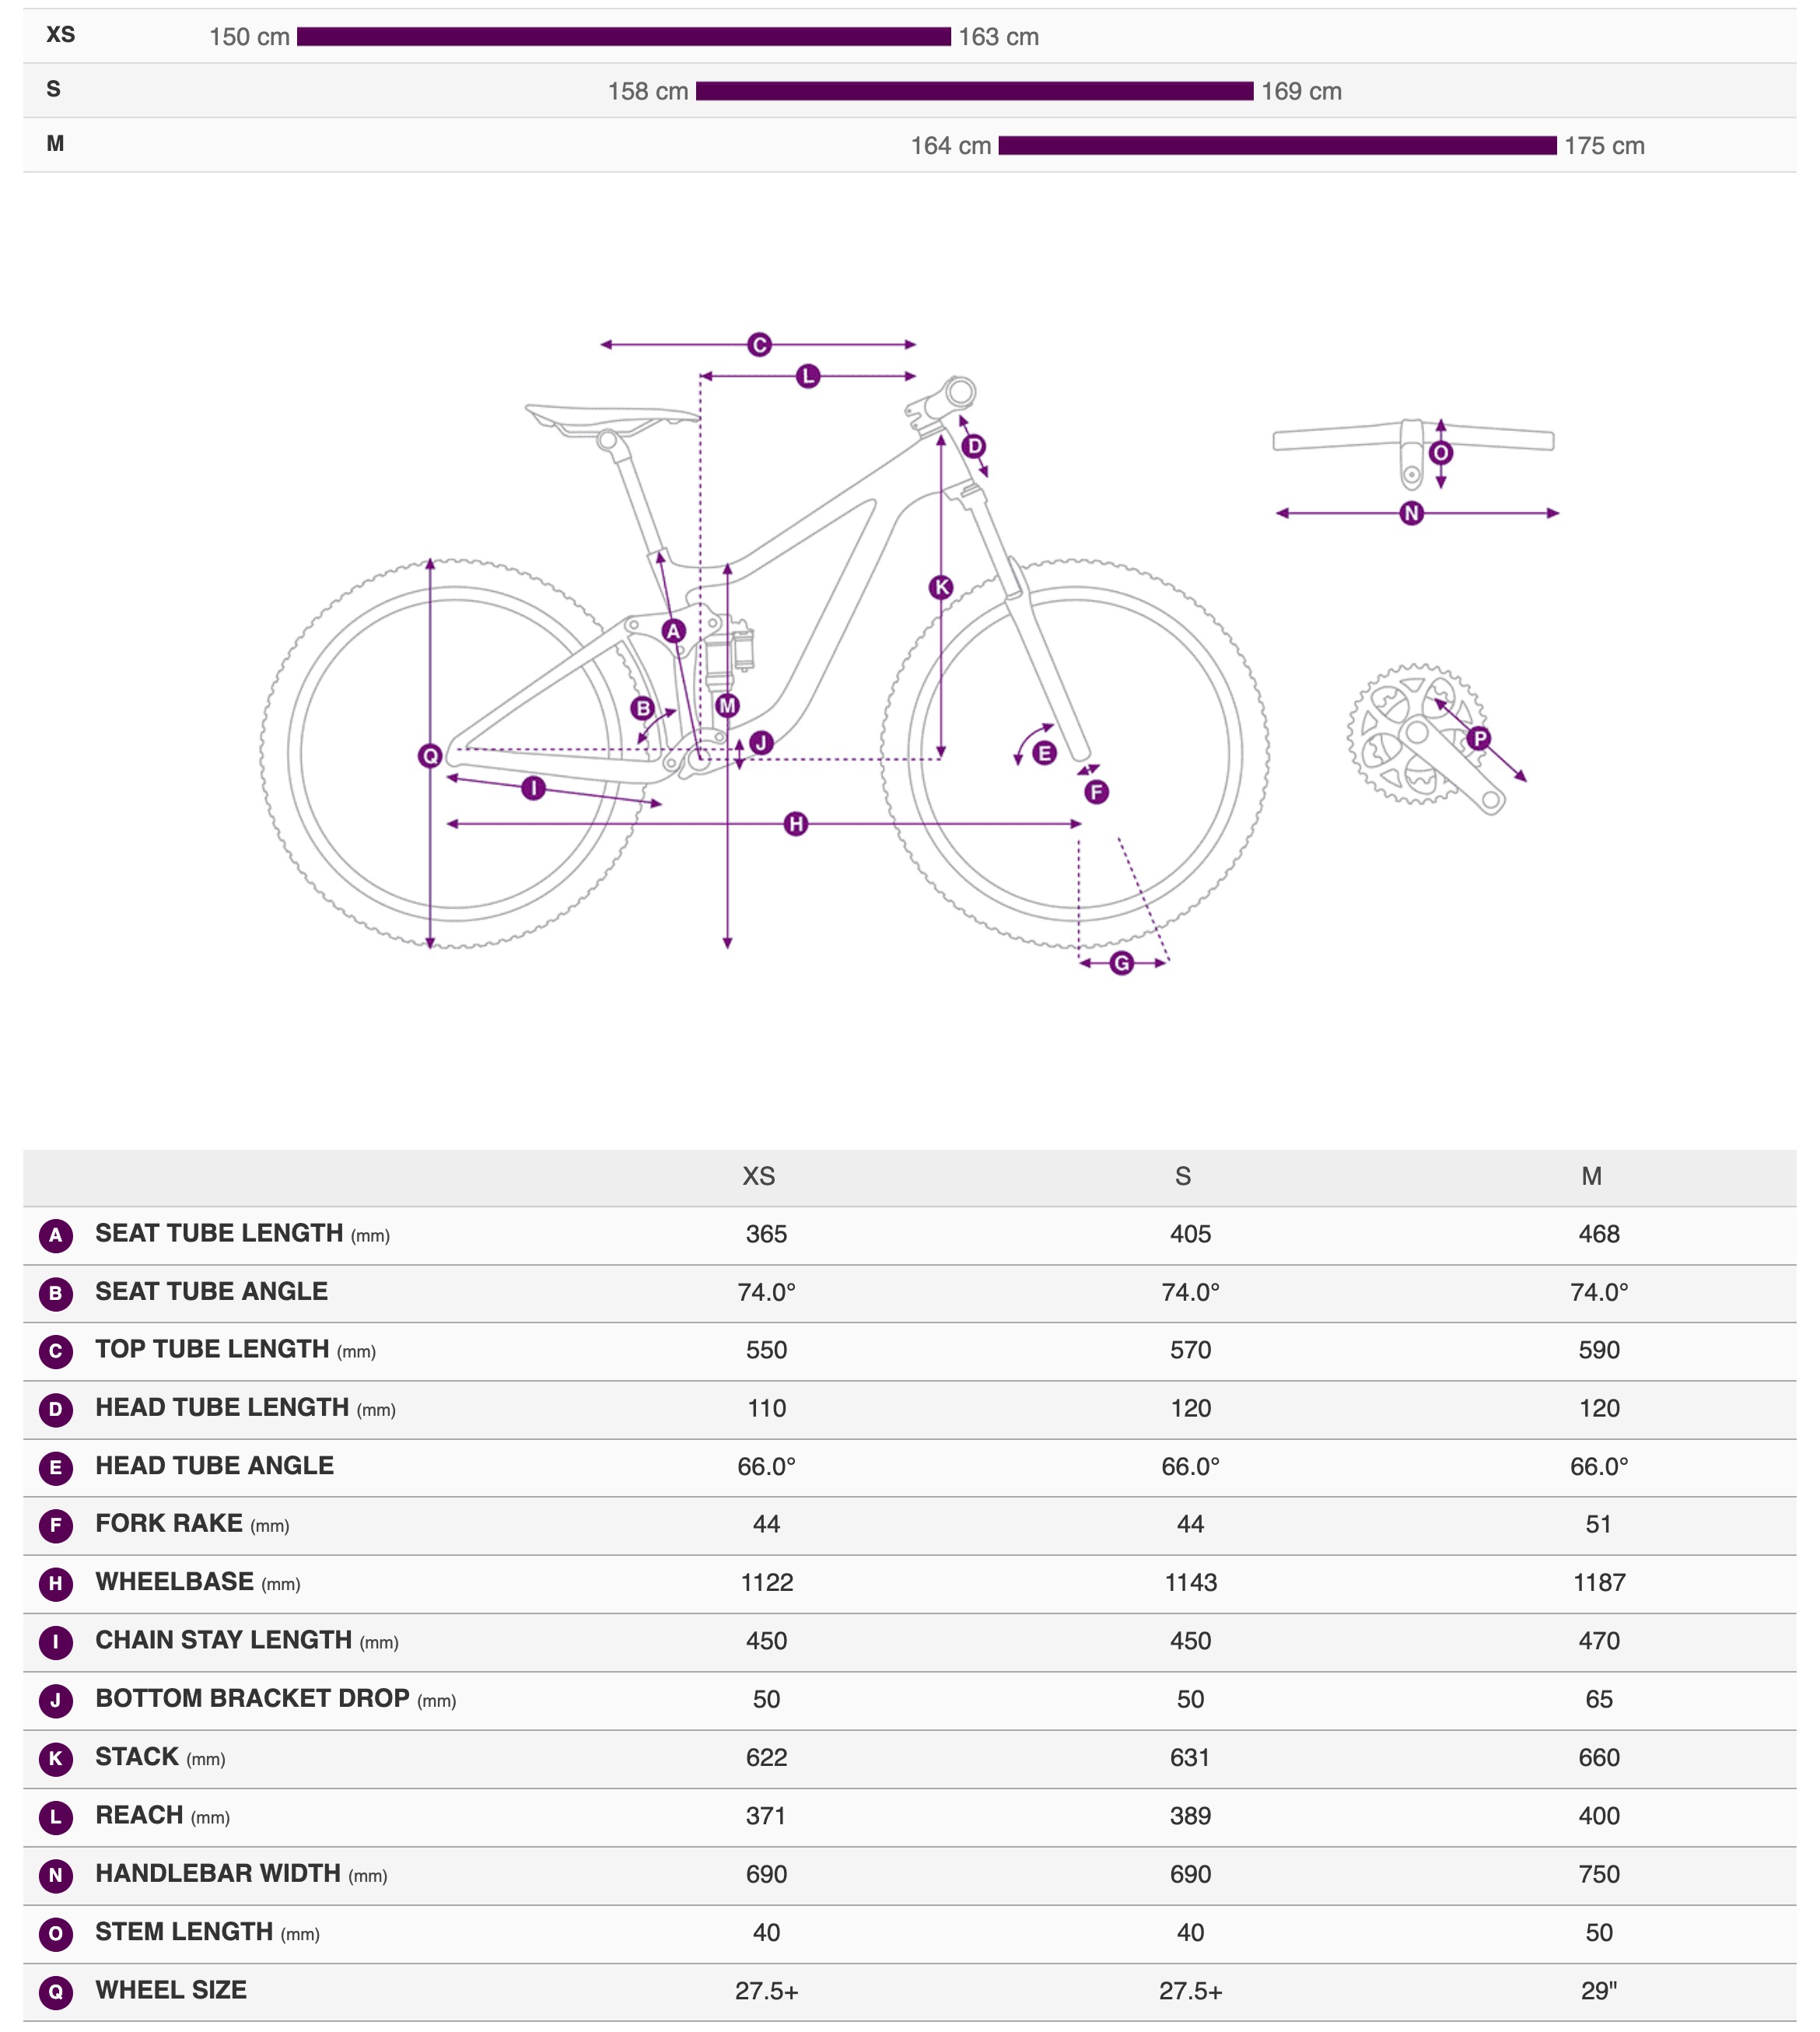
Task: Click the WHEELBASE row label
Action: (x=174, y=1582)
